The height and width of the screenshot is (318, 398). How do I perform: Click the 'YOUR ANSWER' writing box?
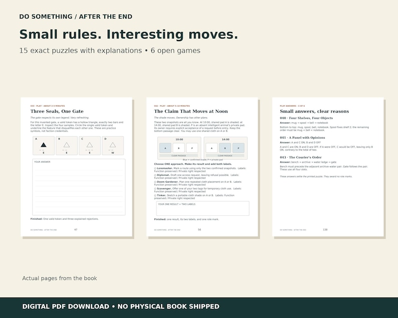79,187
